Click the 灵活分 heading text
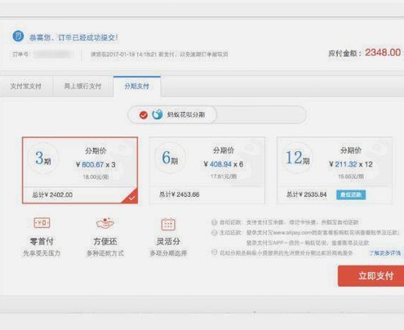404x330 pixels. coord(168,241)
